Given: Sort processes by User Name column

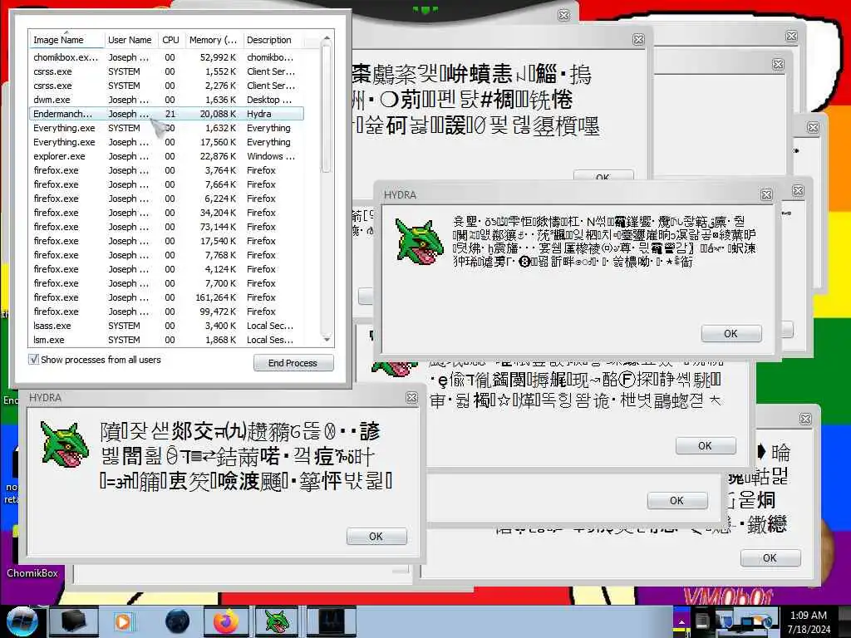Looking at the screenshot, I should coord(130,40).
